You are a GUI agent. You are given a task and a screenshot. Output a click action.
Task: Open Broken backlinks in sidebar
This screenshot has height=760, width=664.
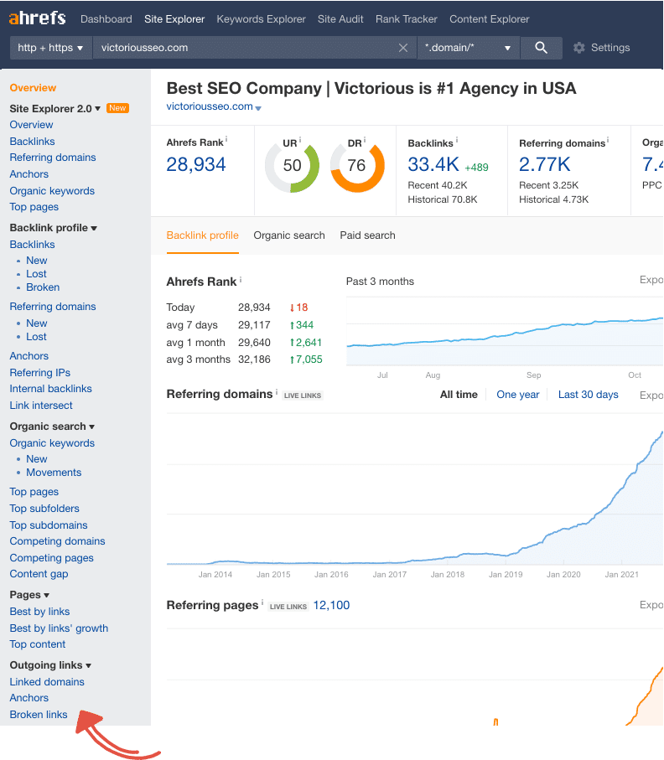coord(43,287)
